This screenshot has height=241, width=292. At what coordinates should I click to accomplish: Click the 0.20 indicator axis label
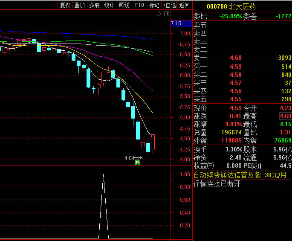click(x=185, y=226)
